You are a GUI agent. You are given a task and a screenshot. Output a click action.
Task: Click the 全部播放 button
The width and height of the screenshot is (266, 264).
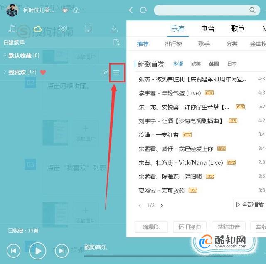click(249, 204)
